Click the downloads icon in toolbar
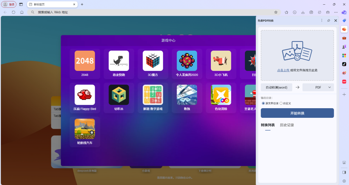The height and width of the screenshot is (185, 349). click(x=303, y=12)
